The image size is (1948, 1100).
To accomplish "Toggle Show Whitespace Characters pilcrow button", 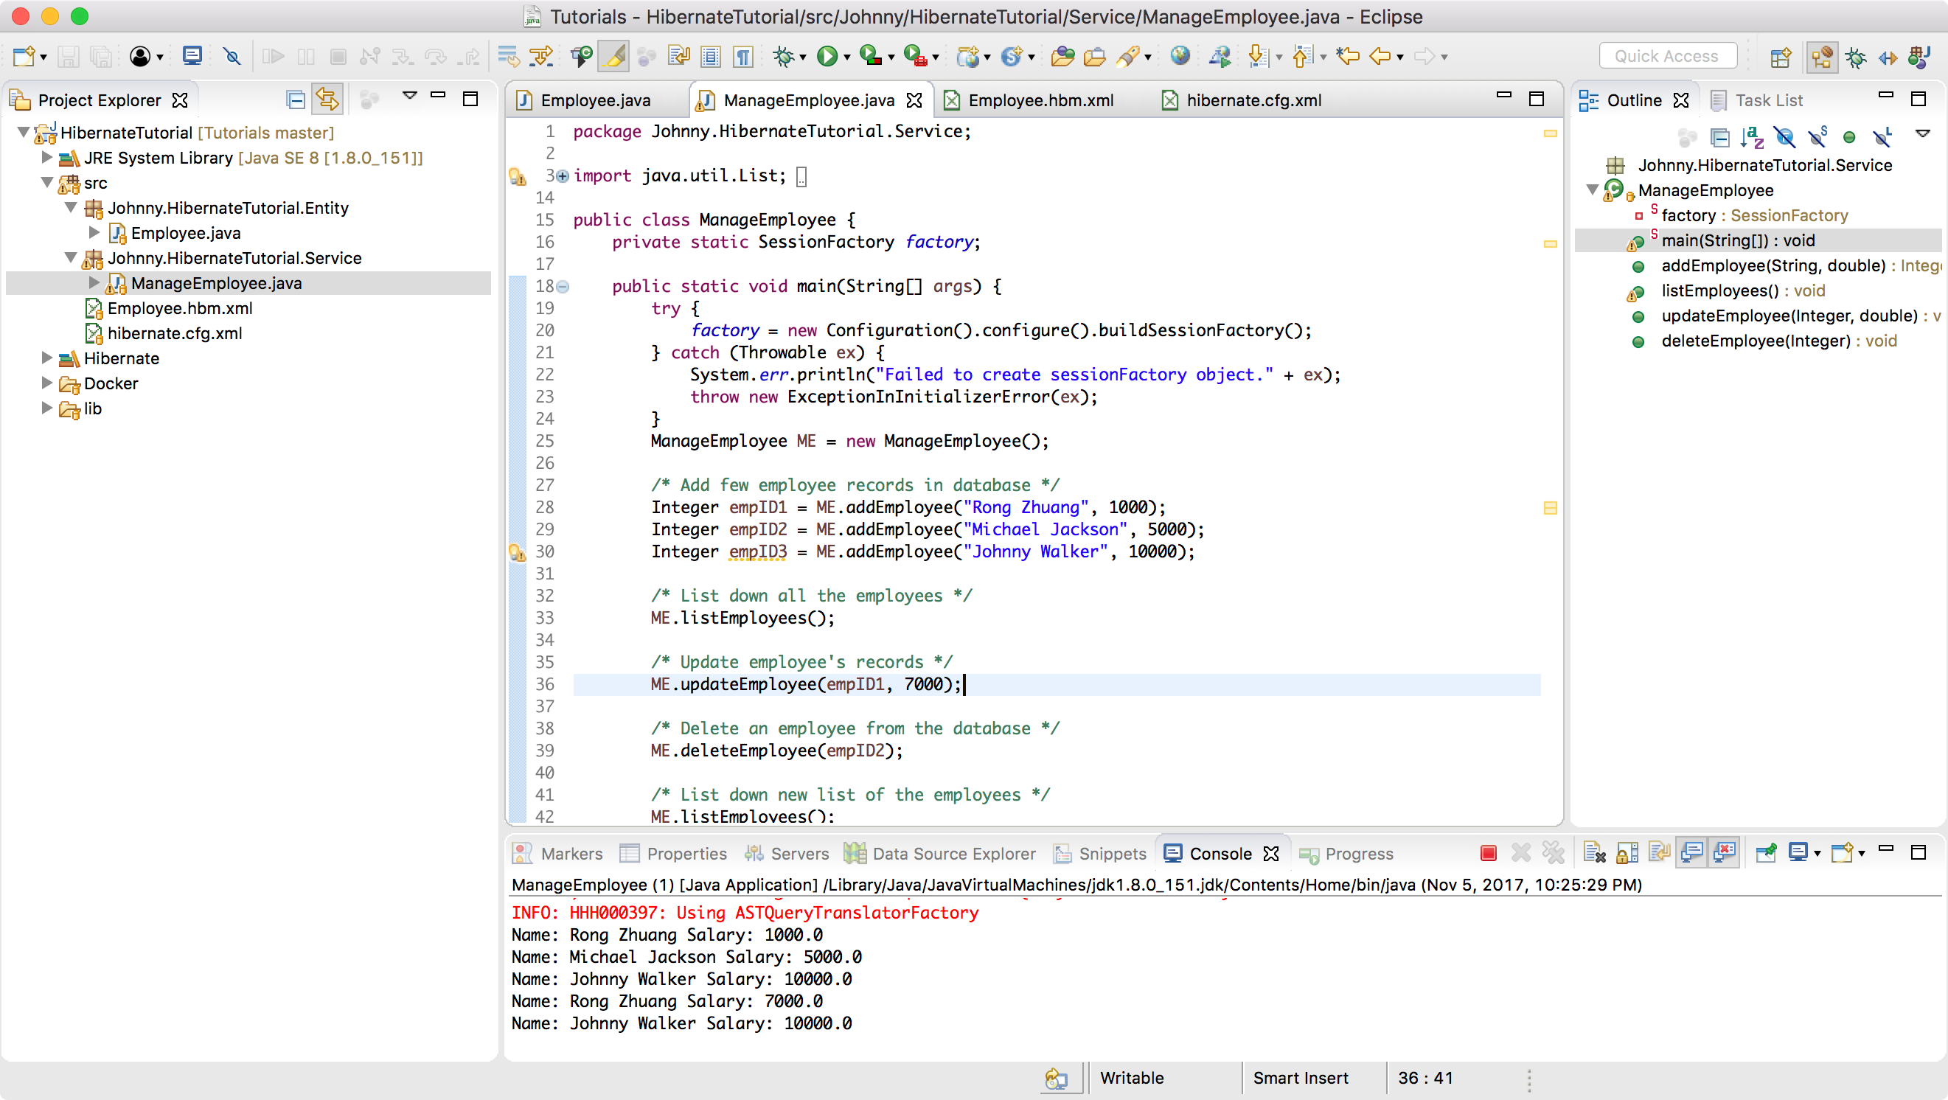I will [x=742, y=57].
